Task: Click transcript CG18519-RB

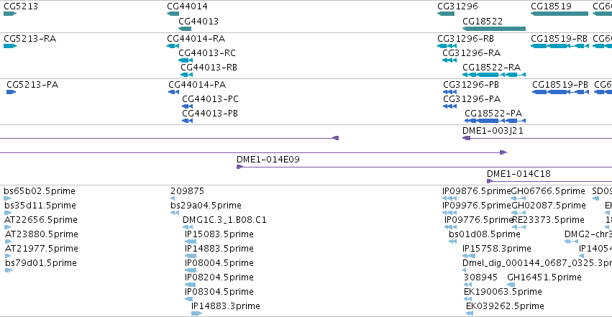Action: pos(559,39)
